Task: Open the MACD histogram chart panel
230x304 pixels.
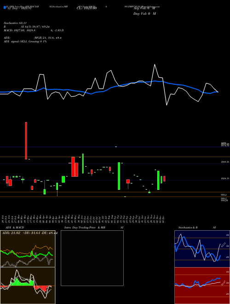Action: click(x=28, y=286)
